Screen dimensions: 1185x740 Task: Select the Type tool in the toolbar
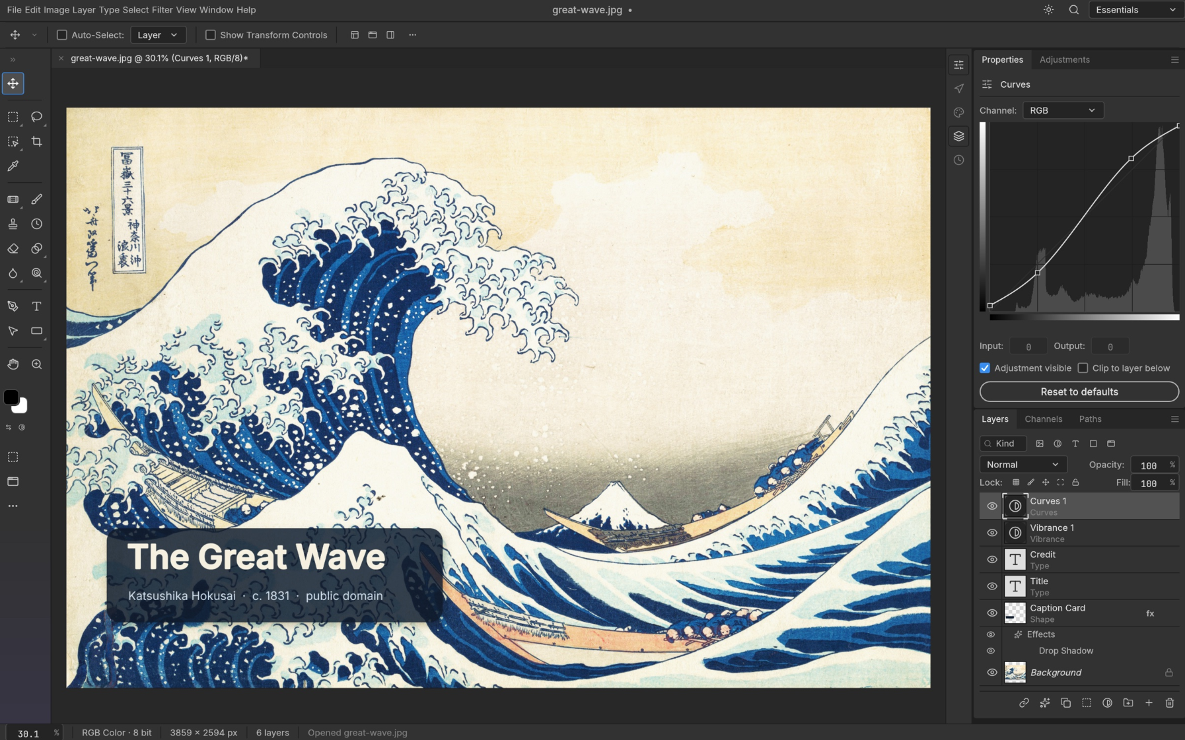coord(37,306)
